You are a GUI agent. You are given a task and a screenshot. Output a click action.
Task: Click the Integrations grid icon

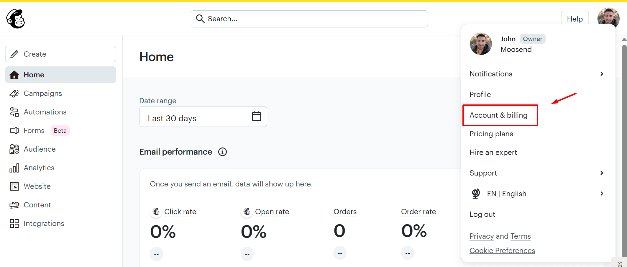(14, 224)
